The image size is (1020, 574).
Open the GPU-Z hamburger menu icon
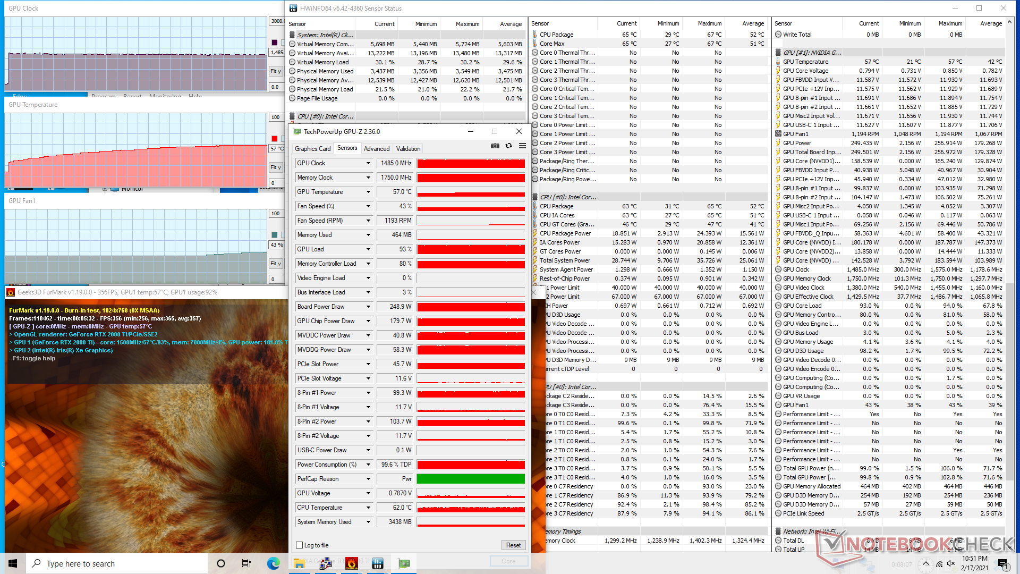click(522, 146)
